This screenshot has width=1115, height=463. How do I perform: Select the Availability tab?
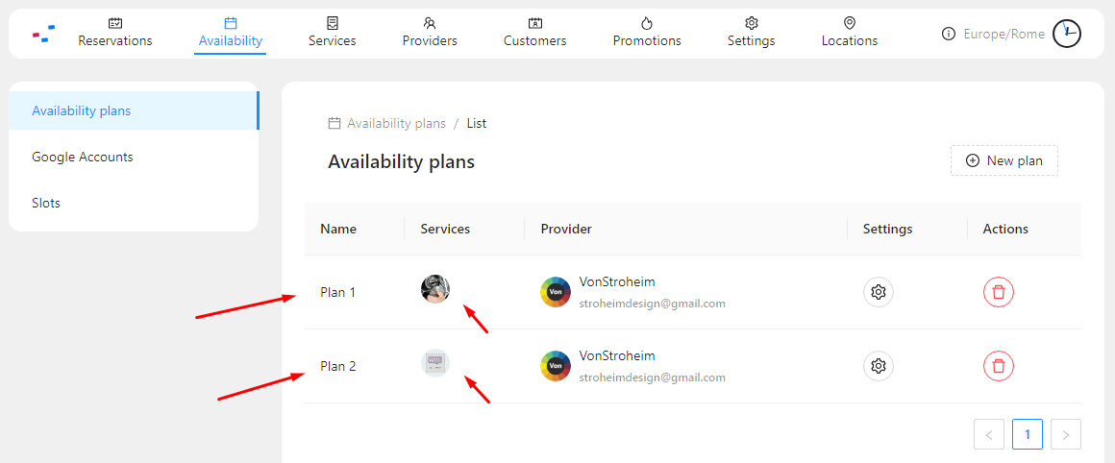[x=231, y=33]
